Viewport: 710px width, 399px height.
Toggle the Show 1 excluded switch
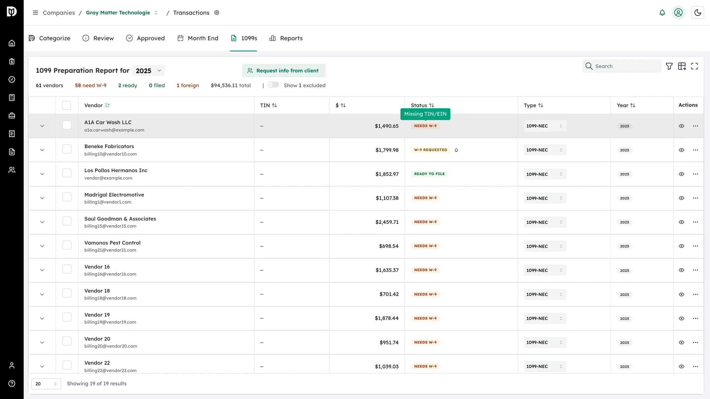coord(273,85)
